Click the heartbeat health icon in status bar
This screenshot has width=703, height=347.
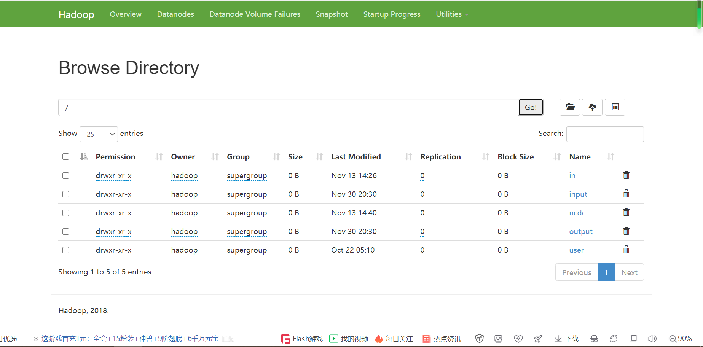[518, 339]
